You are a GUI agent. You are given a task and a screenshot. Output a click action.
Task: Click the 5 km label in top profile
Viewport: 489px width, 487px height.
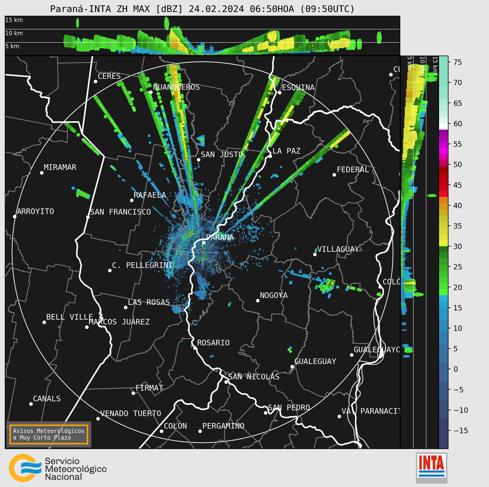pos(12,46)
